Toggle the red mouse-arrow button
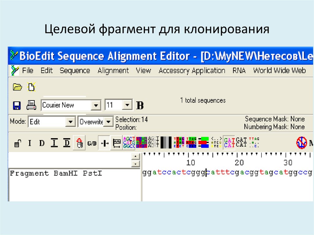The height and width of the screenshot is (235, 314). [79, 143]
